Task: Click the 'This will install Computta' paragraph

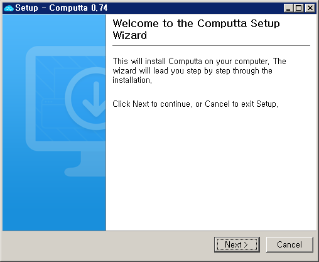Action: click(199, 70)
